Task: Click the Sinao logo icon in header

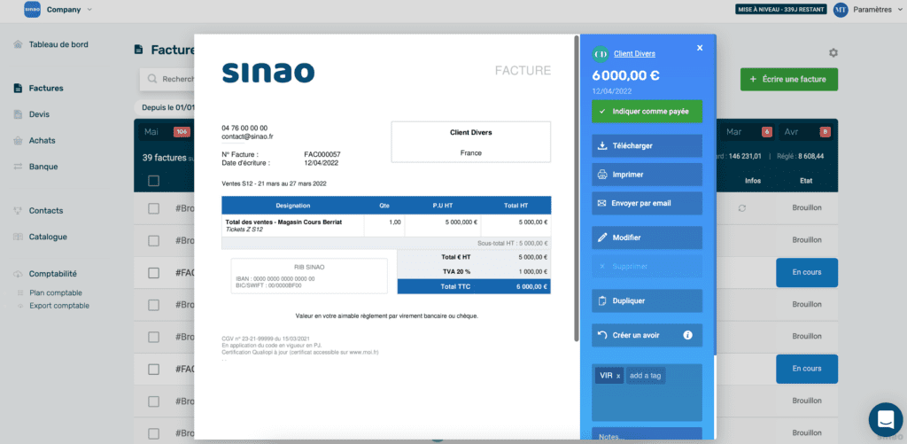Action: tap(33, 9)
